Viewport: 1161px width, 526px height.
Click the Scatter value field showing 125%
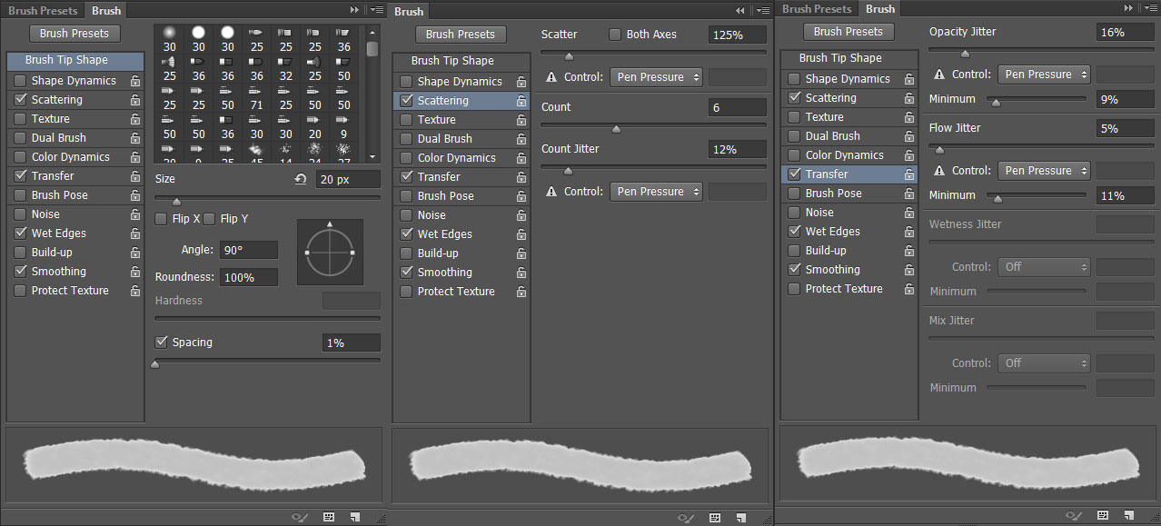[x=737, y=35]
